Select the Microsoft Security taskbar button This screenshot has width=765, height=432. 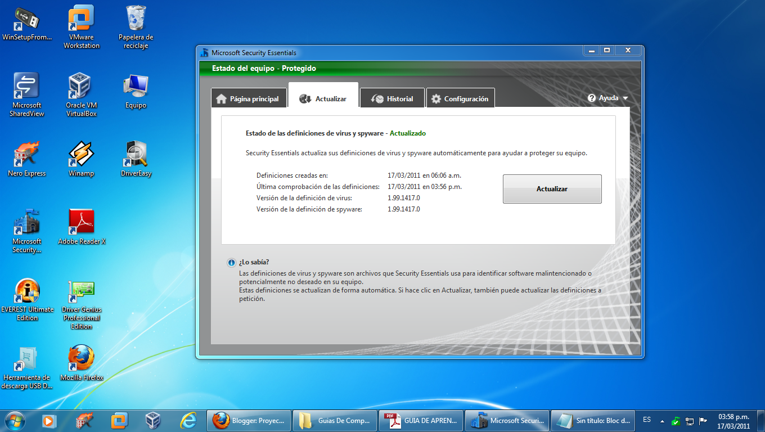507,420
